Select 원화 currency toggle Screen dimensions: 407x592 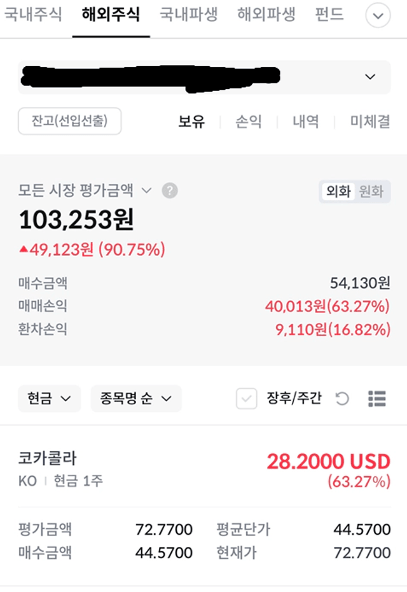click(x=371, y=191)
